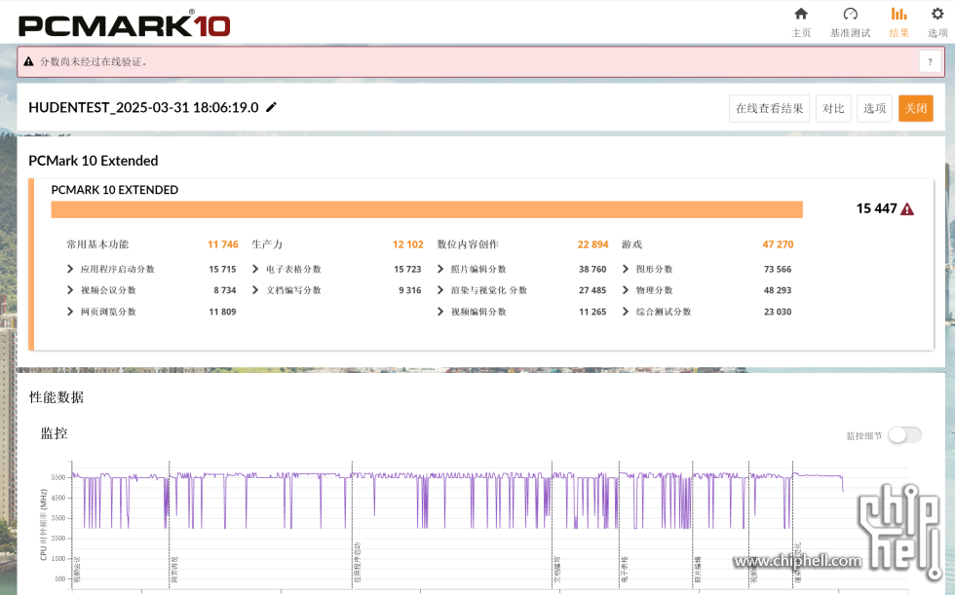Click the 对比 compare button
This screenshot has height=595, width=955.
click(833, 108)
